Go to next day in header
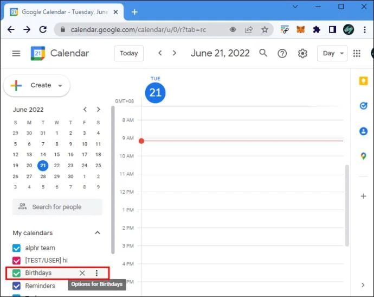The height and width of the screenshot is (297, 374). pos(175,53)
